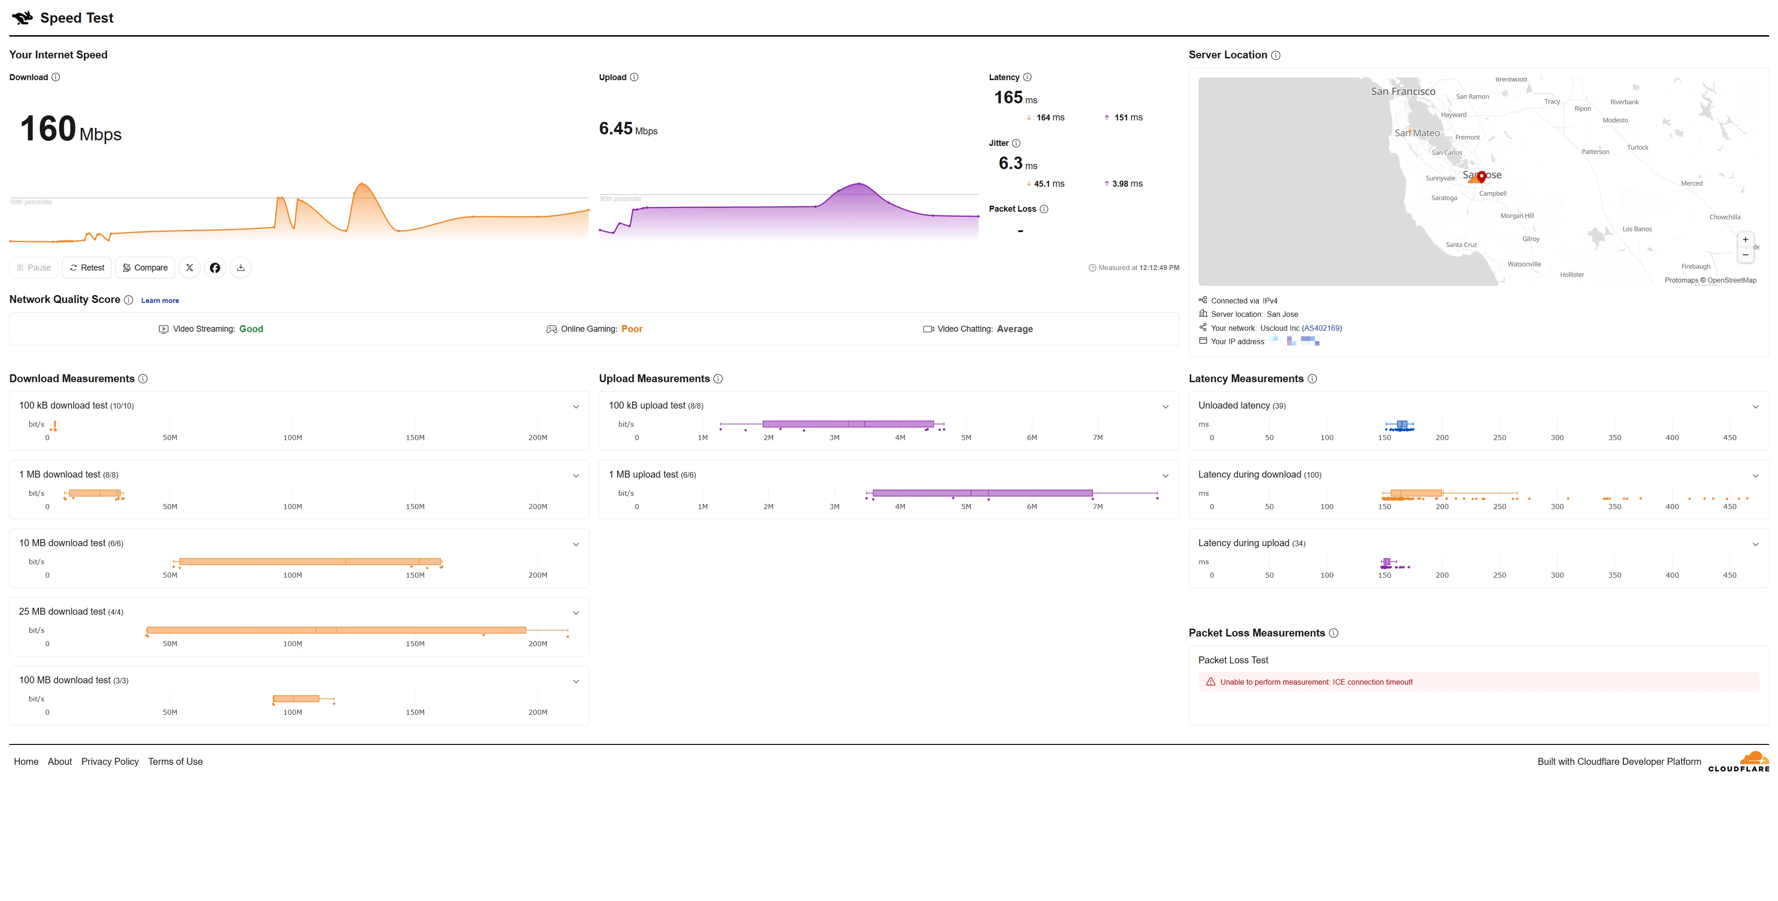Click the Compare button
The width and height of the screenshot is (1778, 901).
coord(145,268)
